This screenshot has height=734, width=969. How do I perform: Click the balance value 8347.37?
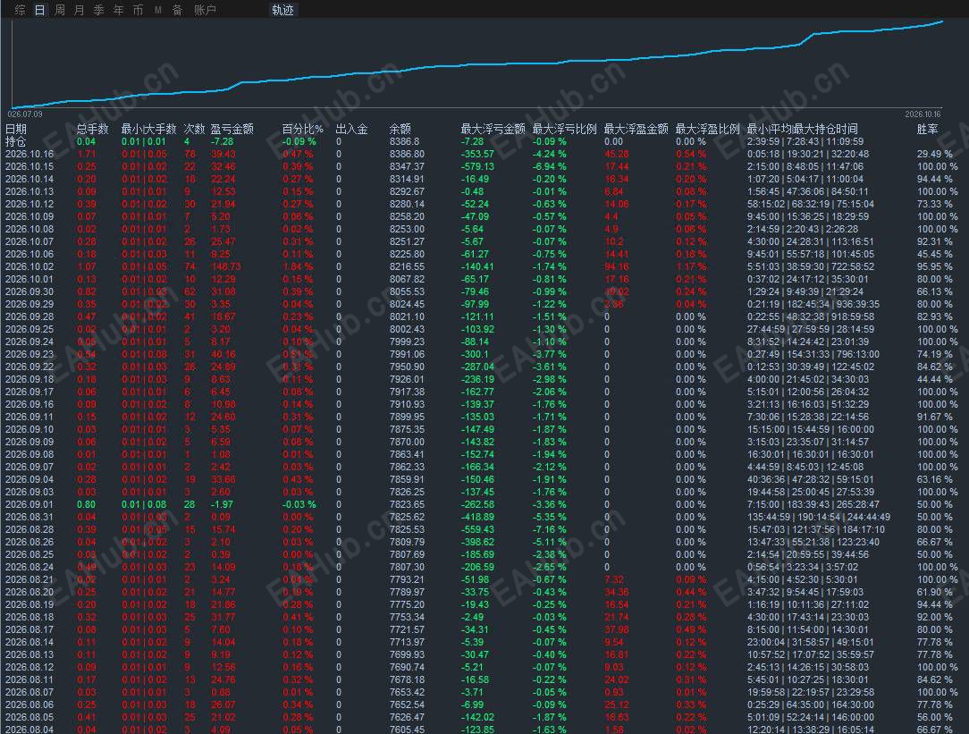pyautogui.click(x=407, y=166)
